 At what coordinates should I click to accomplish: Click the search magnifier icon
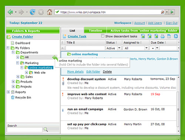pos(46,130)
